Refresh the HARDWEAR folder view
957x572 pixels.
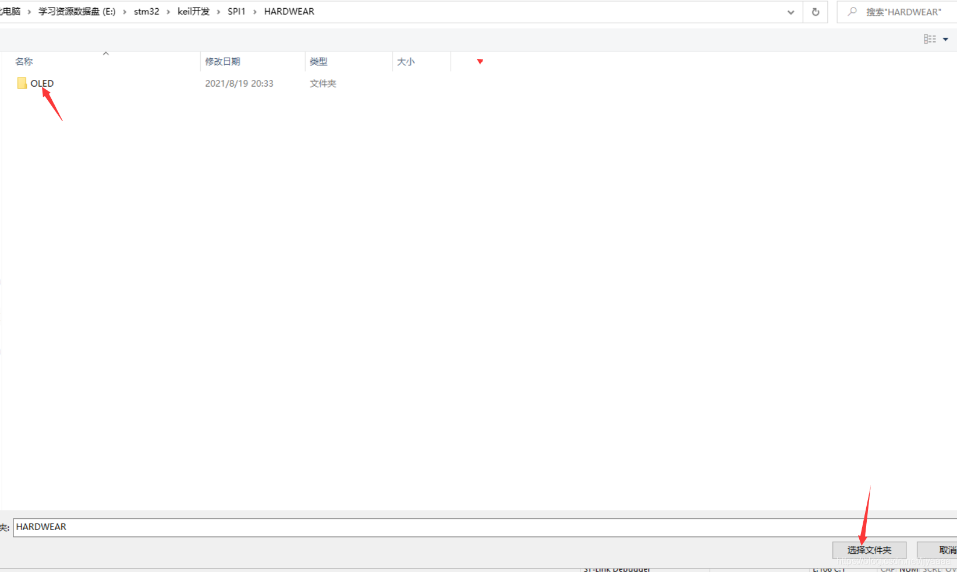pos(816,12)
